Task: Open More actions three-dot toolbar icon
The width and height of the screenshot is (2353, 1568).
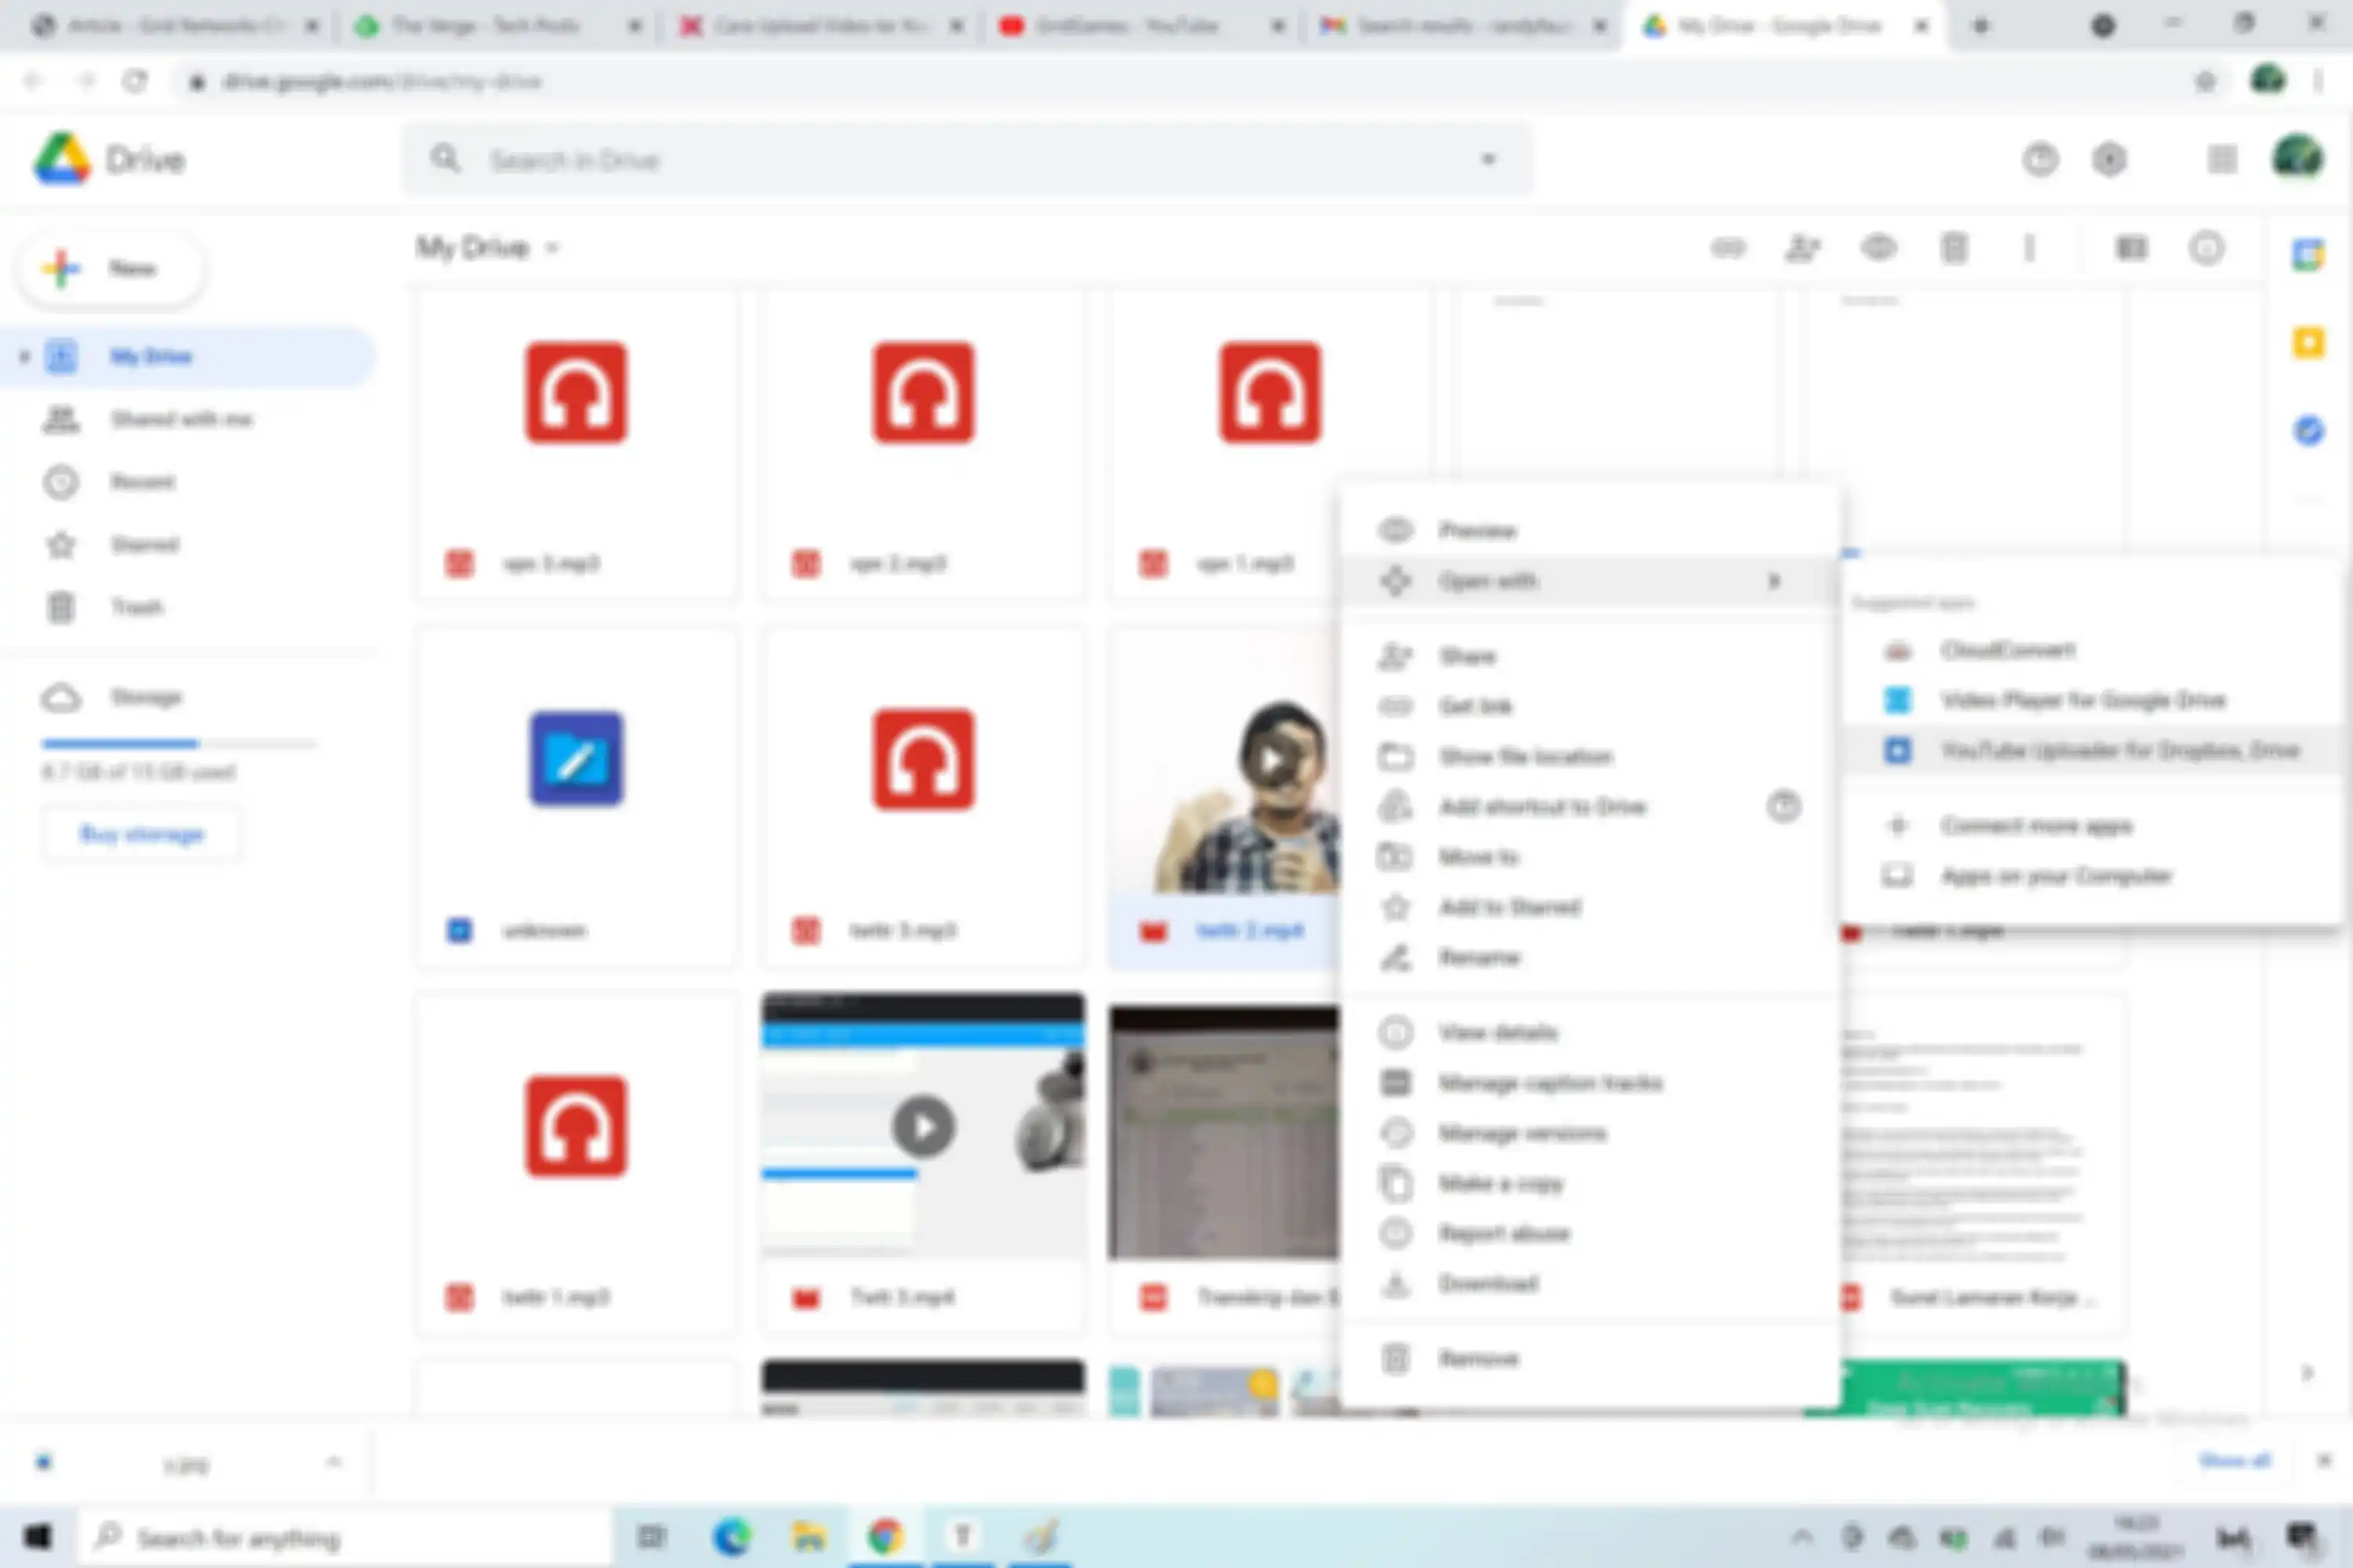Action: click(2029, 248)
